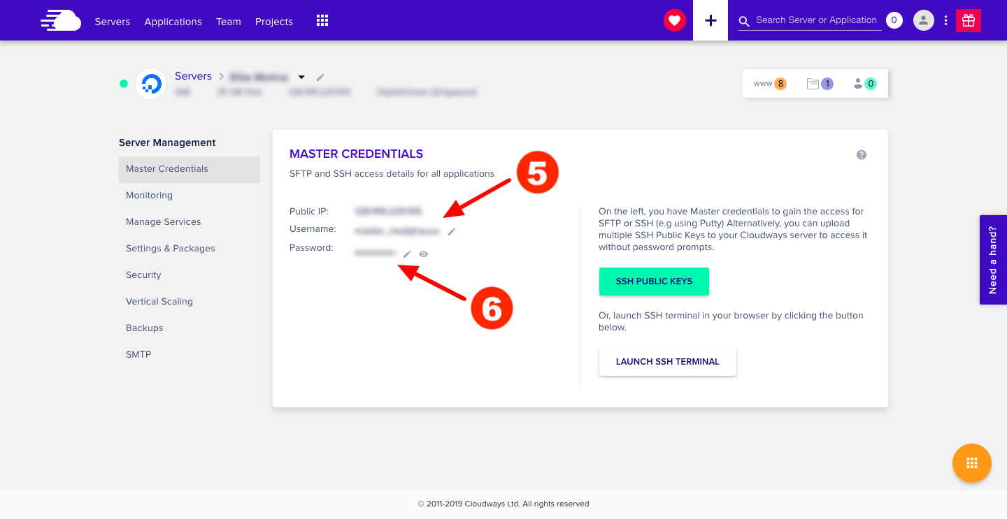The image size is (1007, 519).
Task: Expand the server name dropdown arrow
Action: 301,77
